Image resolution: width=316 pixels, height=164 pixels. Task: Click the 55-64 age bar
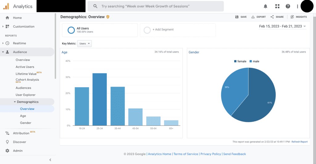pos(153,121)
